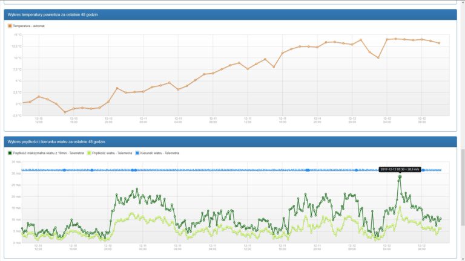
Task: Click the vertical scrollbar thumb on the right
Action: [x=463, y=187]
